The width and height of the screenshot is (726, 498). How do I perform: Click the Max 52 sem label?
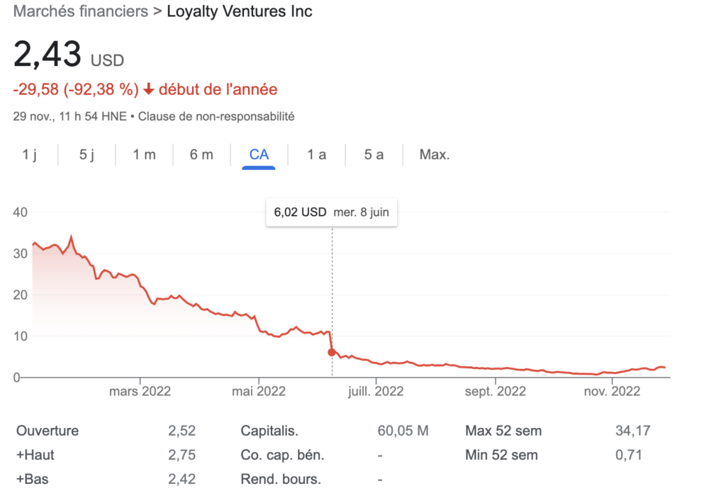click(503, 431)
